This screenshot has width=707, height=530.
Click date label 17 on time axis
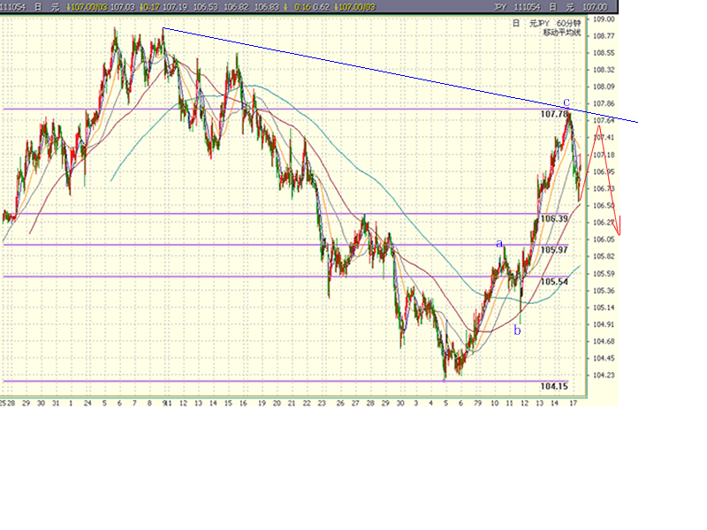point(573,403)
